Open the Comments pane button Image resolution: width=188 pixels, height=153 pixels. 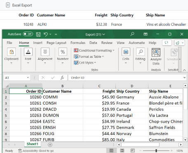167,43
